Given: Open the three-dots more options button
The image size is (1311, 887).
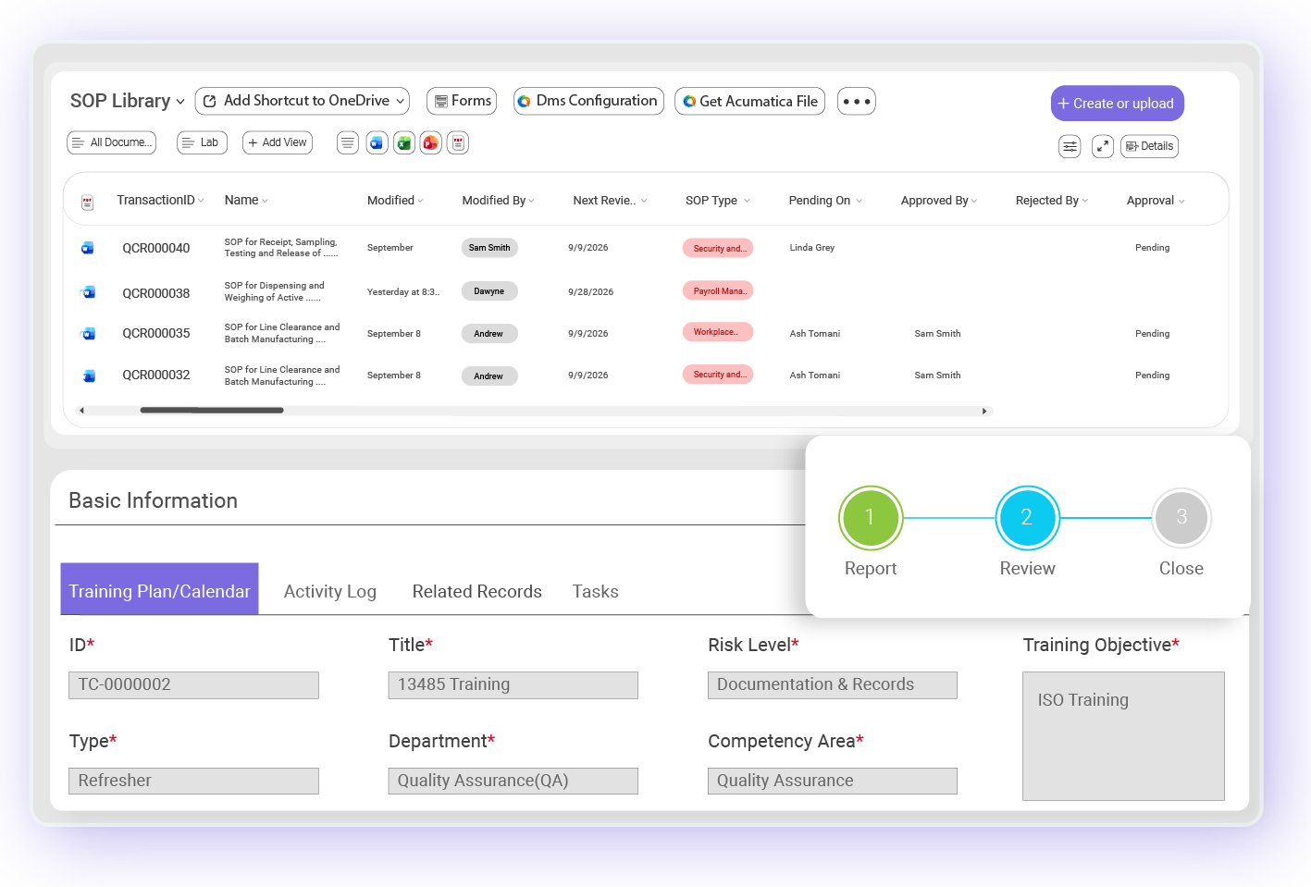Looking at the screenshot, I should [857, 101].
